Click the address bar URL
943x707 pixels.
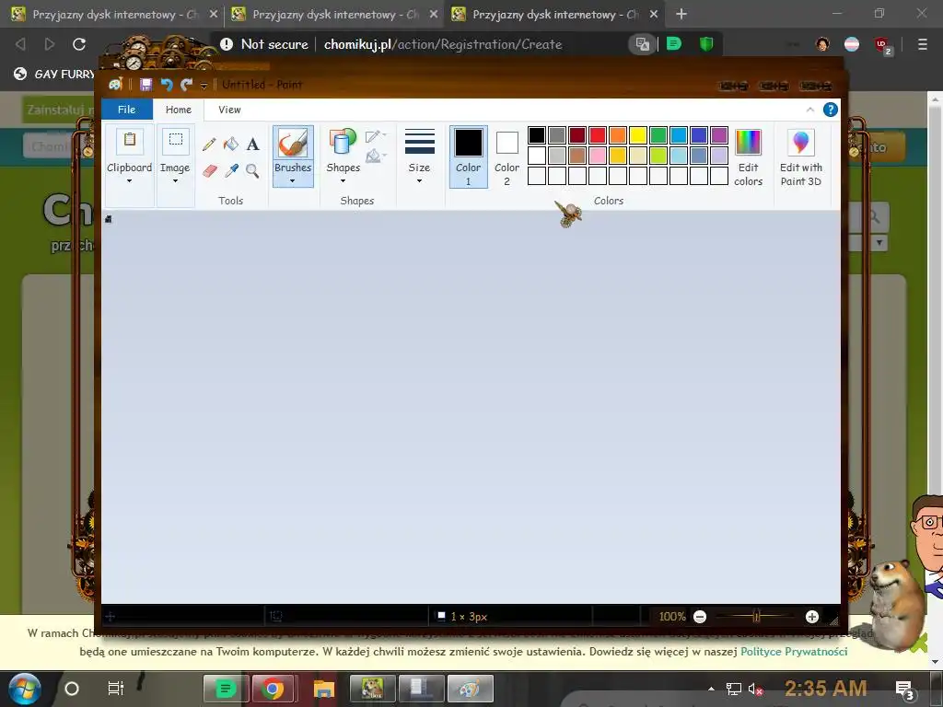pyautogui.click(x=443, y=44)
